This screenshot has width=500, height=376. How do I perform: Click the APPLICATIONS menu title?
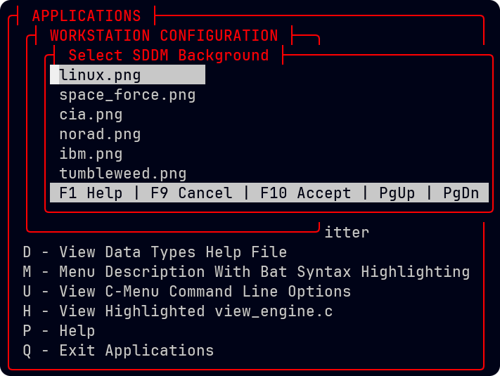86,16
